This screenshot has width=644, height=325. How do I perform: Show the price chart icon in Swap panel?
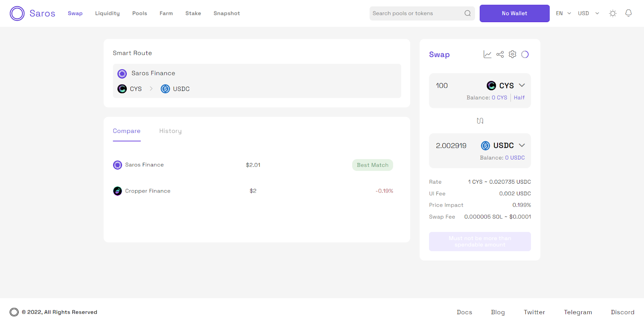click(487, 54)
